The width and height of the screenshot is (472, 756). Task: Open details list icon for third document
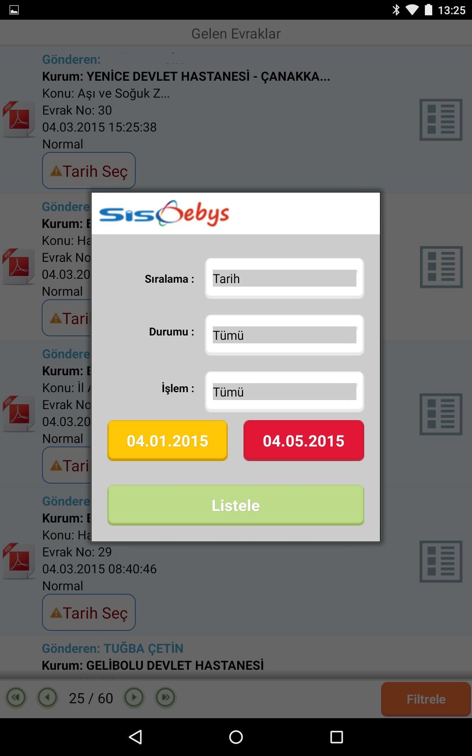point(441,414)
